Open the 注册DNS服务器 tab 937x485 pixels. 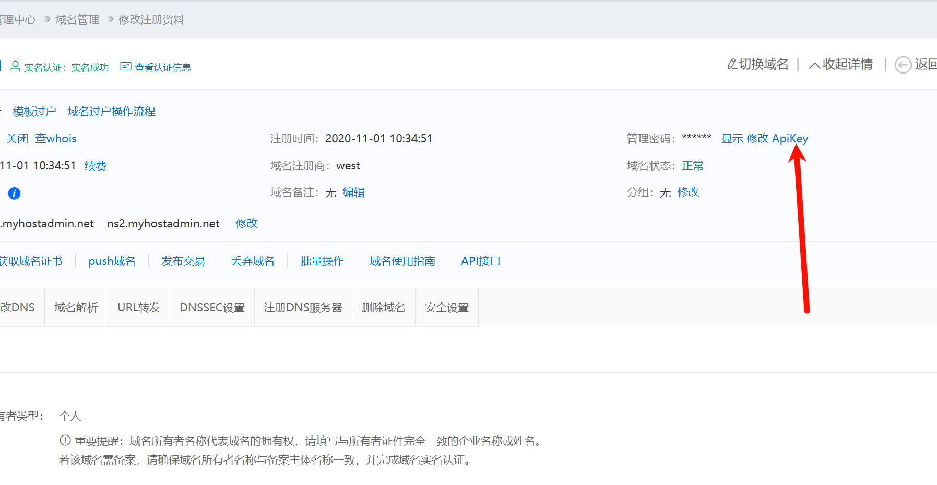303,307
